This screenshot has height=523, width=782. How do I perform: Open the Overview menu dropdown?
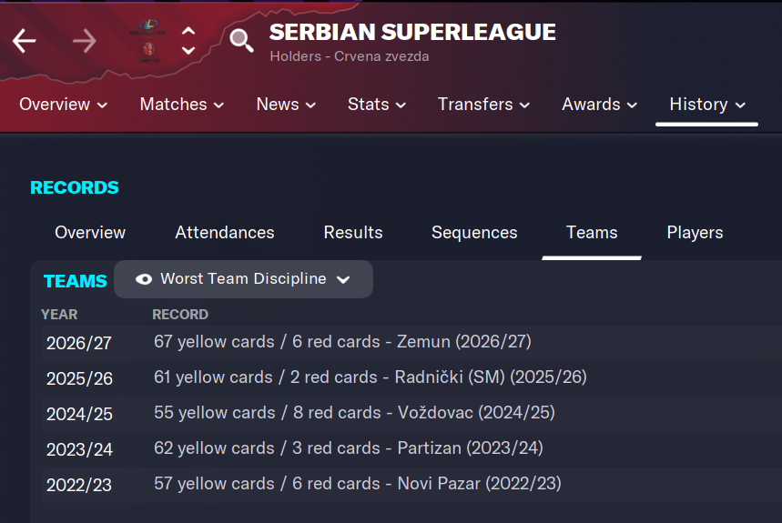click(63, 105)
